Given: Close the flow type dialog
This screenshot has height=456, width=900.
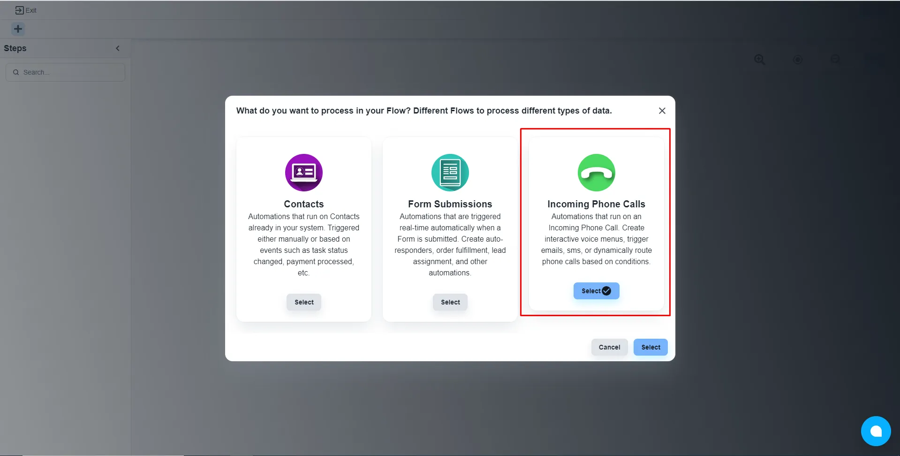Looking at the screenshot, I should [x=662, y=111].
